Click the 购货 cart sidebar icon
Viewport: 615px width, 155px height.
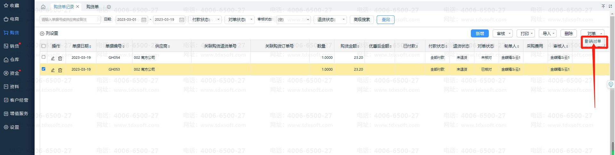(x=6, y=33)
